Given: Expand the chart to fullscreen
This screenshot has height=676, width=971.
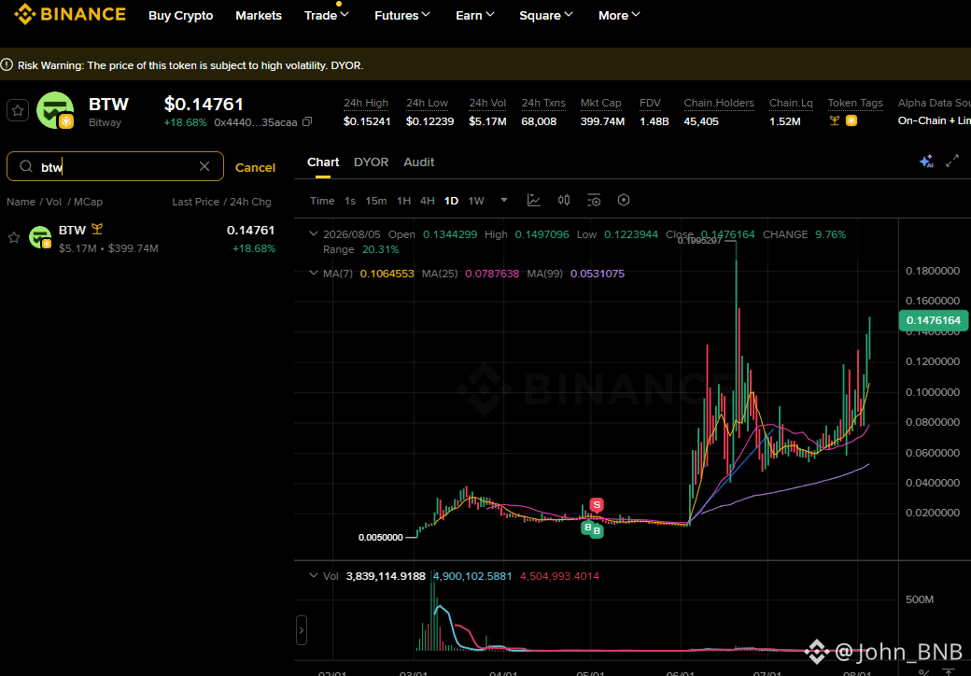Looking at the screenshot, I should (x=952, y=162).
